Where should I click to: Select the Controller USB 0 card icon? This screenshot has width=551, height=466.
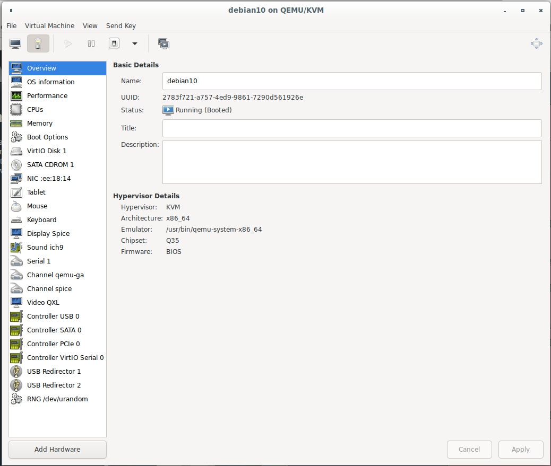[16, 316]
